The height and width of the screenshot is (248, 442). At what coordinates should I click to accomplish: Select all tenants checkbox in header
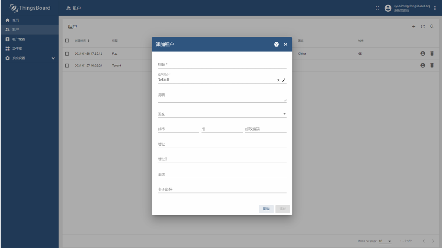pyautogui.click(x=67, y=41)
